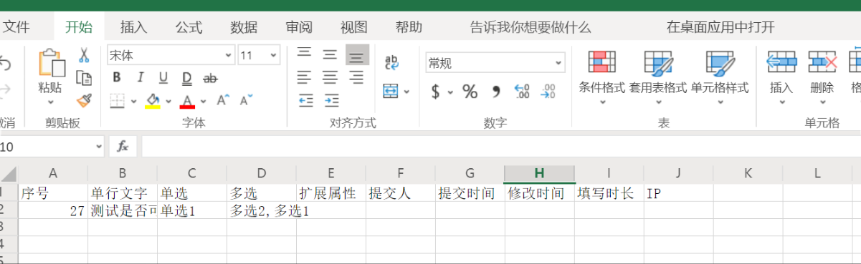Switch to the 插入 (Insert) ribbon tab

[133, 27]
